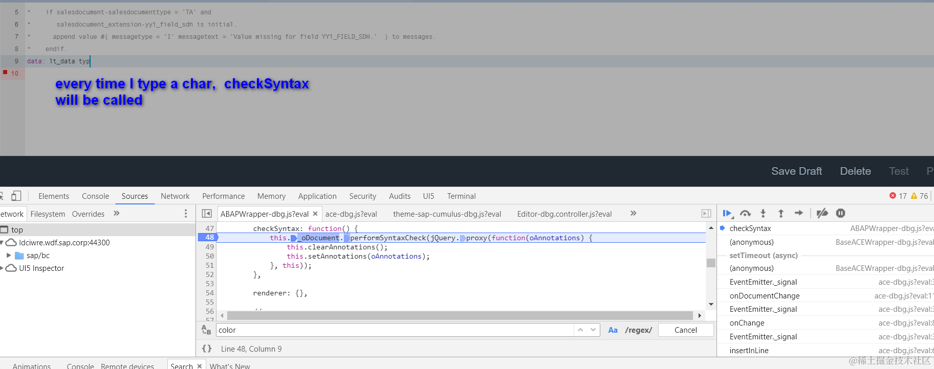Show more open file tabs
Viewport: 934px width, 369px height.
(633, 214)
